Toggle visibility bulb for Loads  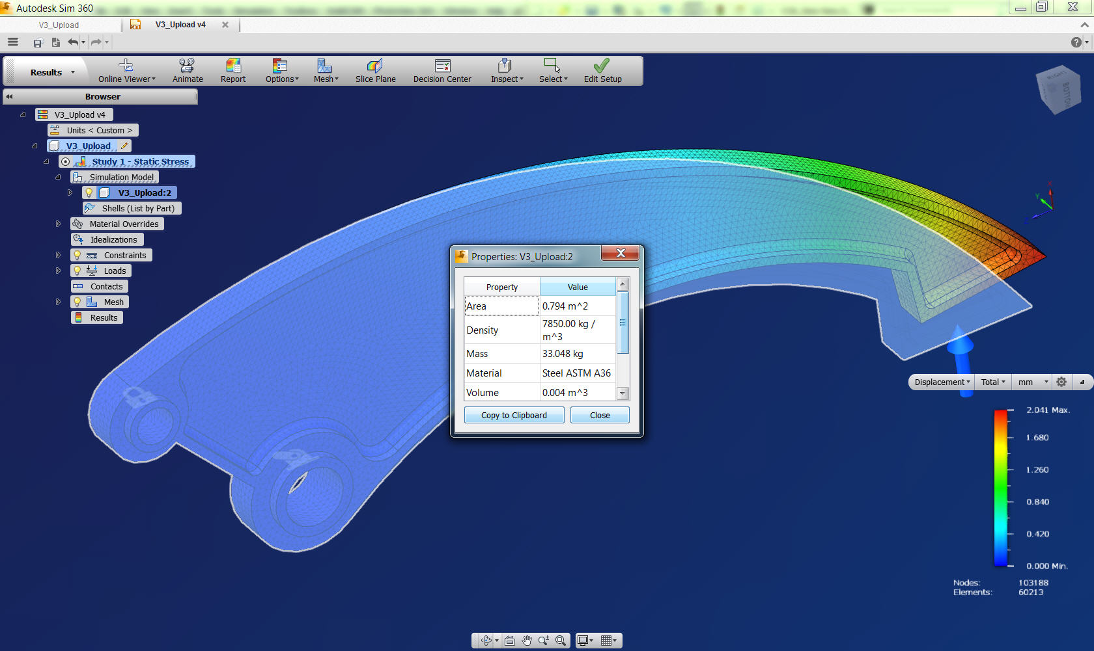point(77,271)
